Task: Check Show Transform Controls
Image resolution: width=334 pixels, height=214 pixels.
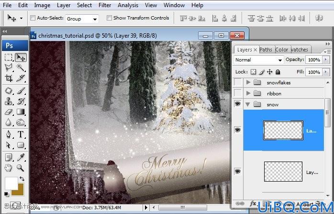Action: [x=109, y=18]
